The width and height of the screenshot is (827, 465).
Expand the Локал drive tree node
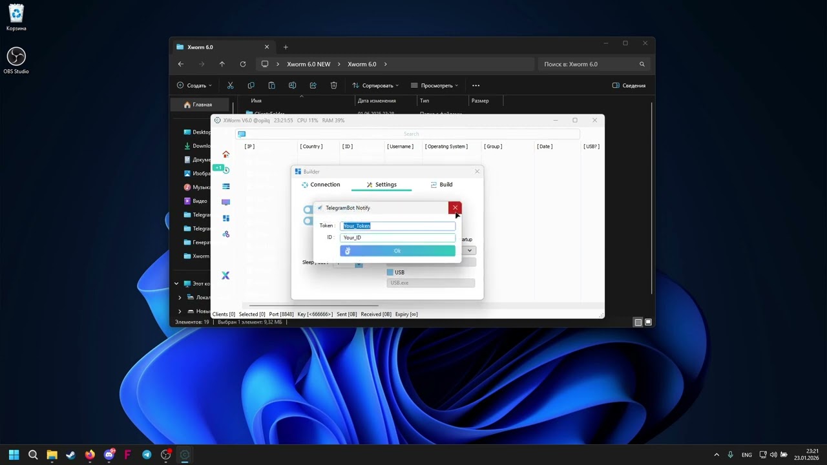point(180,298)
